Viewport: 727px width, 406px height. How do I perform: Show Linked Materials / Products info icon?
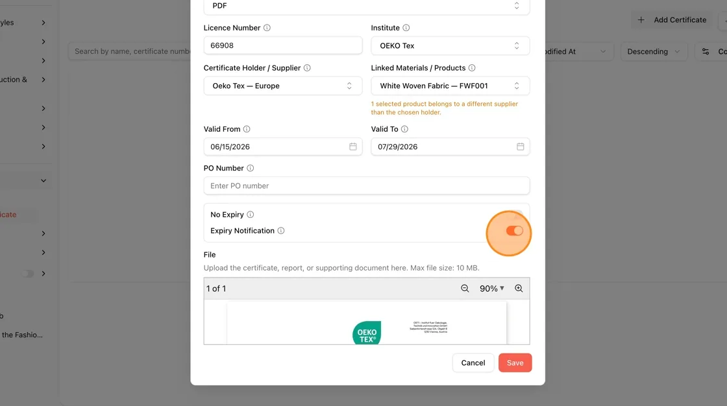(x=472, y=68)
